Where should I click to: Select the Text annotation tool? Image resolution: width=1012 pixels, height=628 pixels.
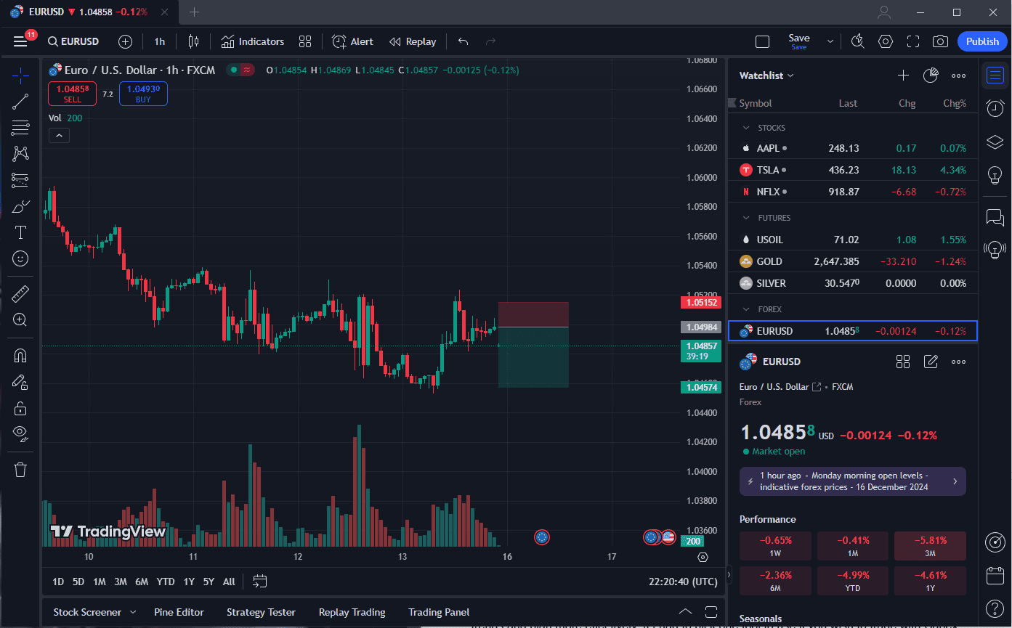(x=20, y=232)
